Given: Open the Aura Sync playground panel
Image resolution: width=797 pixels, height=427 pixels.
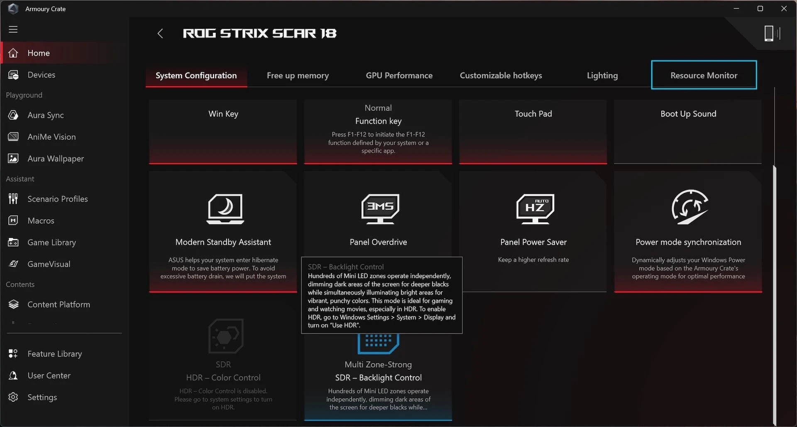Looking at the screenshot, I should 45,115.
